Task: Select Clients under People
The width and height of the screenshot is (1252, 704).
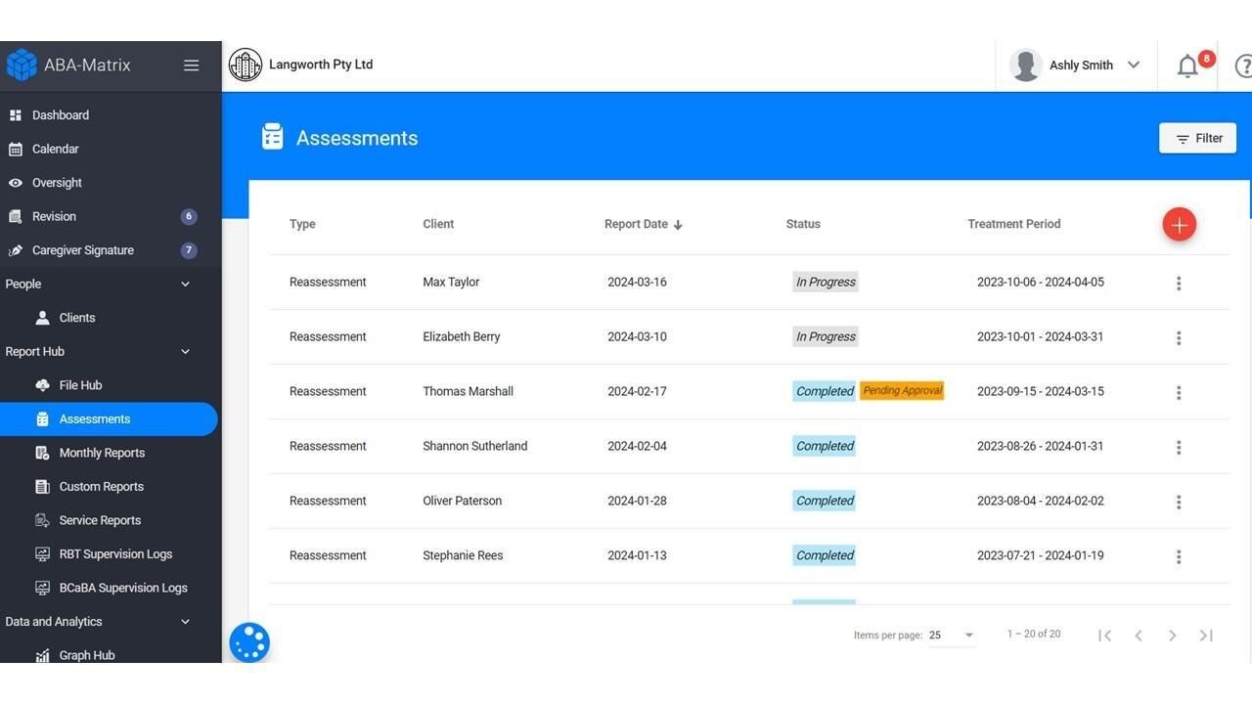Action: point(78,317)
